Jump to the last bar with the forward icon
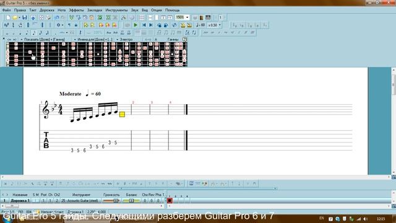Viewport: 396px width, 223px height. tap(151, 25)
